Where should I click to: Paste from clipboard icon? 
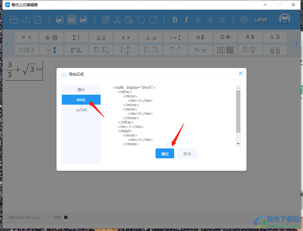[129, 20]
